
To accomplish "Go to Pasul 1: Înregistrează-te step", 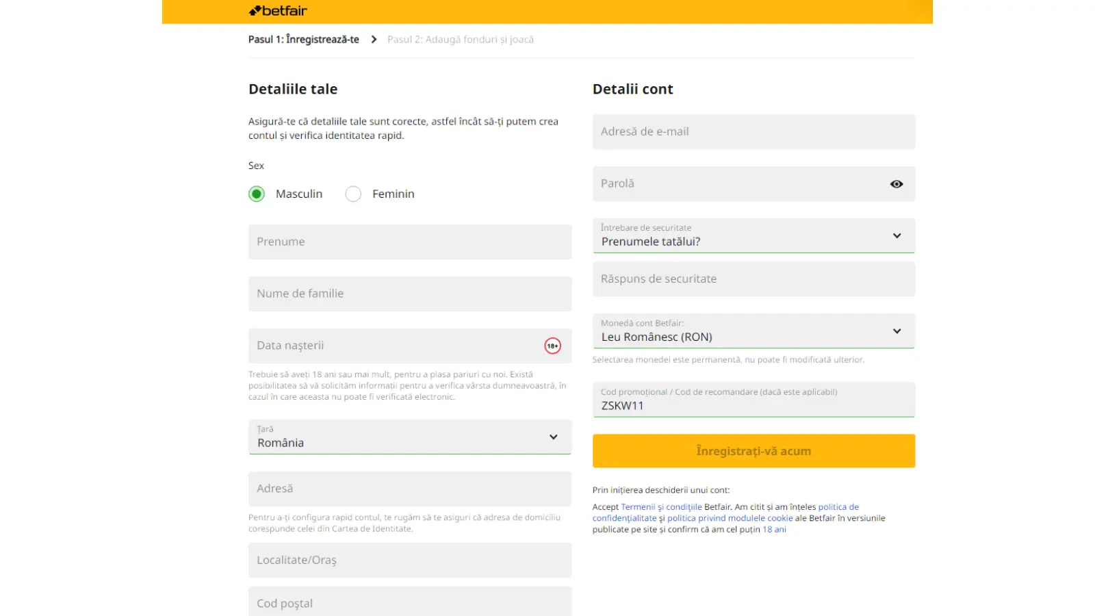I will [304, 40].
